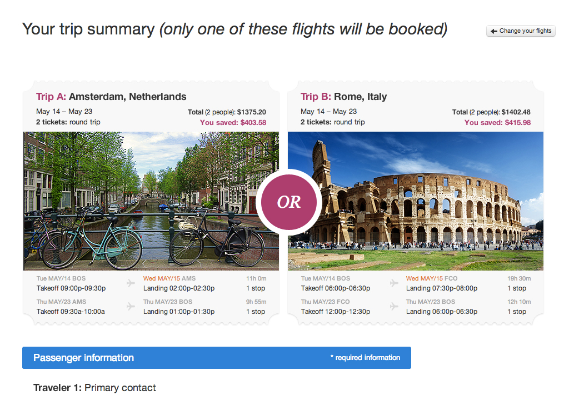This screenshot has height=400, width=569.
Task: Click Trip A total price $1375.20
Action: pos(251,112)
